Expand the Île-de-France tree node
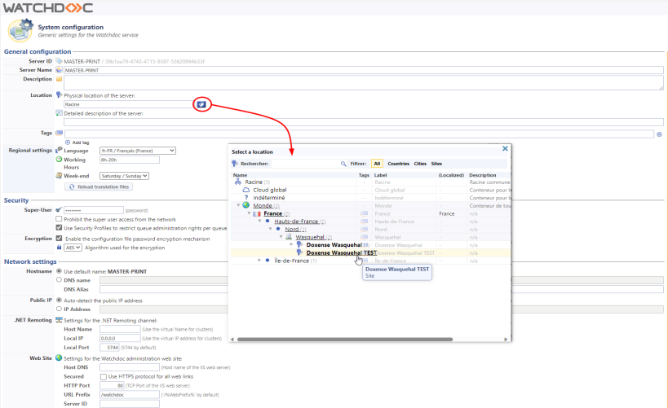This screenshot has height=408, width=668. pos(259,261)
